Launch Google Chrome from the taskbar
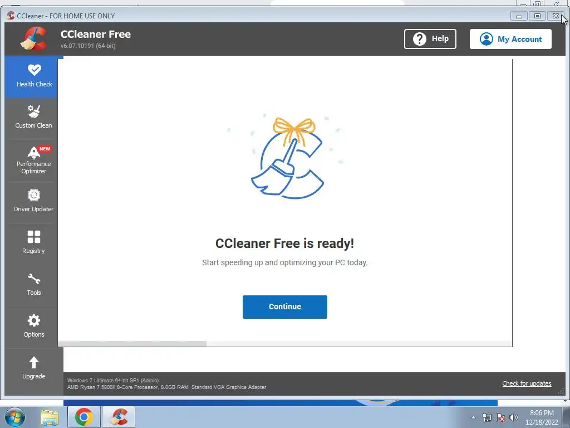 [84, 417]
